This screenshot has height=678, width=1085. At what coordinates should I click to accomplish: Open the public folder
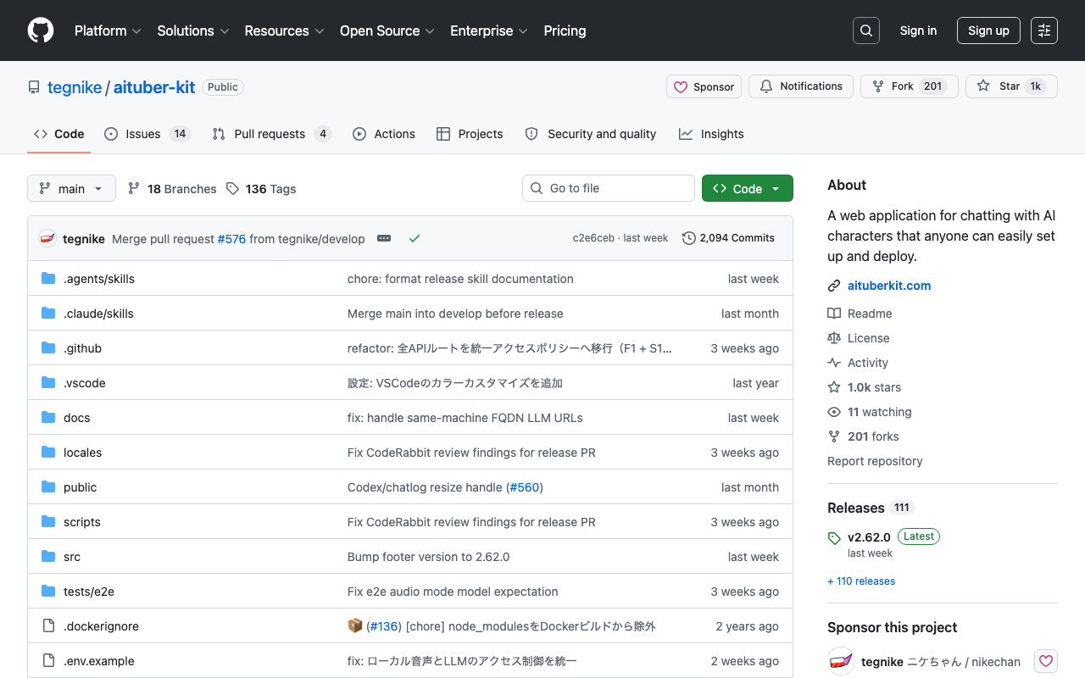[80, 487]
